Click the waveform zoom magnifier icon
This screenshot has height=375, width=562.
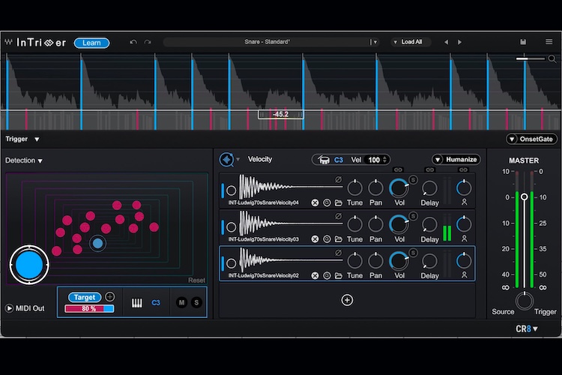tap(552, 58)
